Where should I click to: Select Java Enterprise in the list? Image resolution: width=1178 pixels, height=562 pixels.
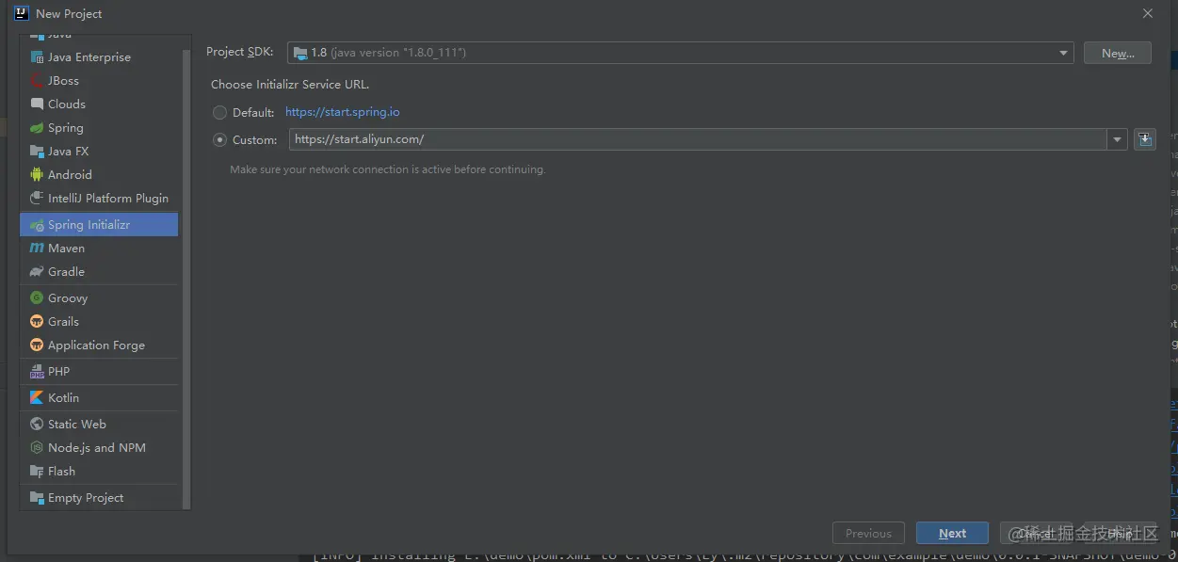point(99,57)
